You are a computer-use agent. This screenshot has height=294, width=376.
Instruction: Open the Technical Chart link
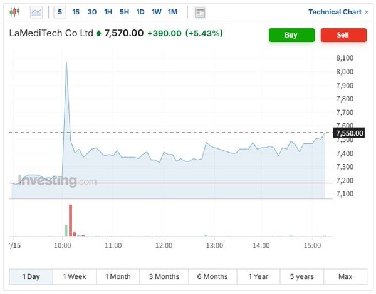click(335, 12)
